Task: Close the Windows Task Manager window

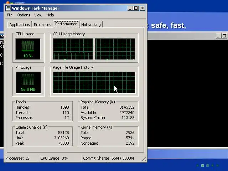Action: click(142, 8)
